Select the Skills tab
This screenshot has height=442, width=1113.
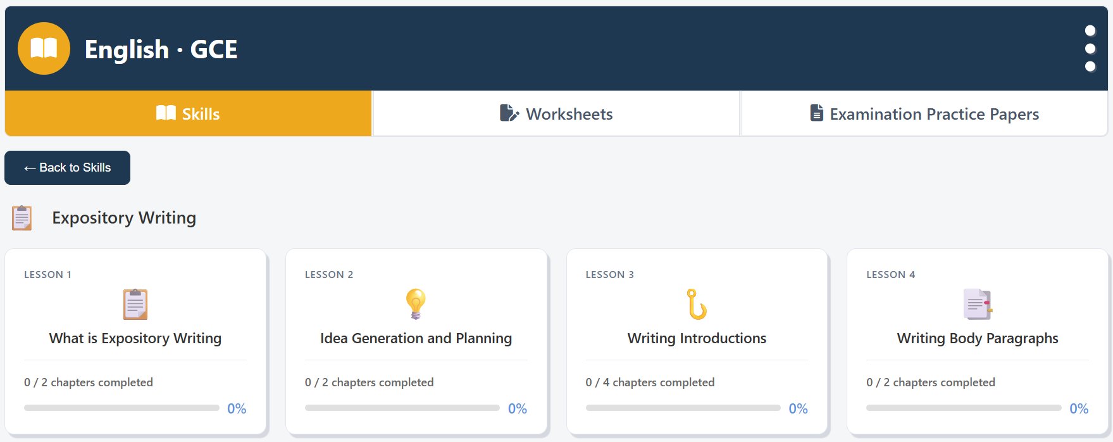(x=188, y=113)
